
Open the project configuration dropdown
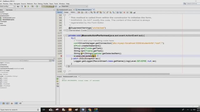click(x=7, y=6)
